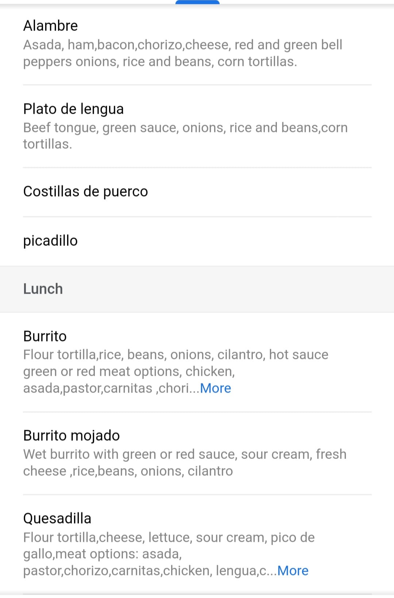Tap the 'green or red meat options' line

[x=129, y=371]
